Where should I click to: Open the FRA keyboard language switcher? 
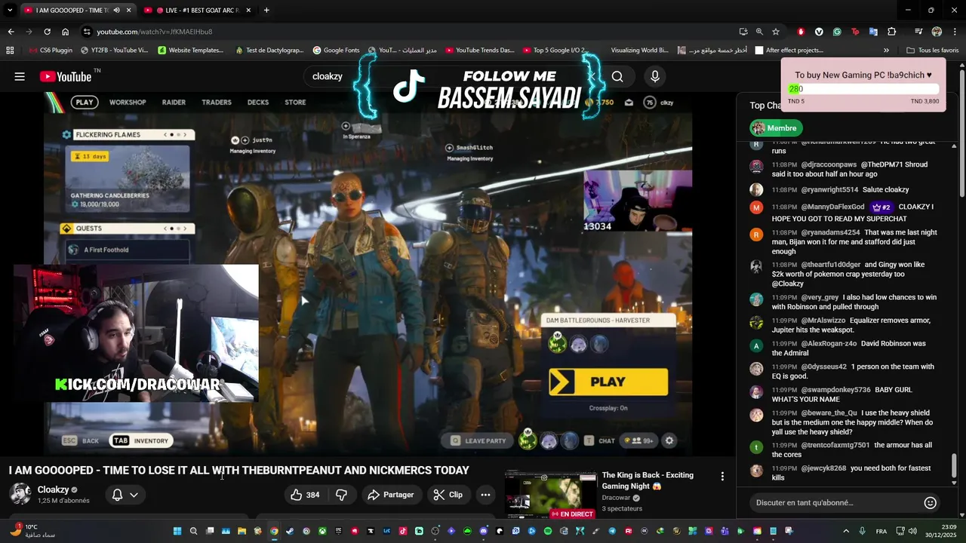881,531
